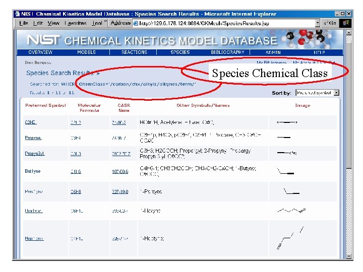Click the scrollbar up arrow

(x=349, y=33)
